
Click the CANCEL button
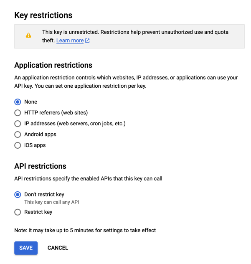coord(58,248)
